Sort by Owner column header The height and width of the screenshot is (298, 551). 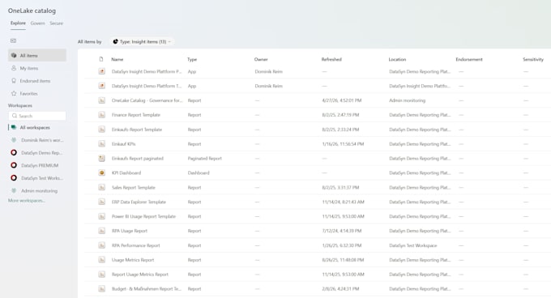pos(261,59)
